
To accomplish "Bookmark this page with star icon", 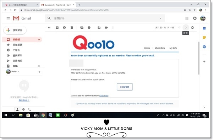I will (195, 10).
